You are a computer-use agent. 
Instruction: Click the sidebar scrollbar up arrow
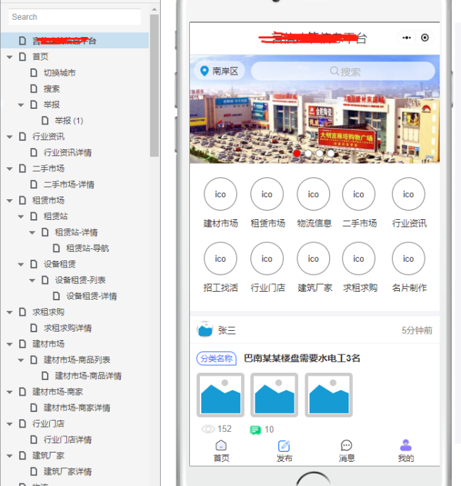[154, 10]
